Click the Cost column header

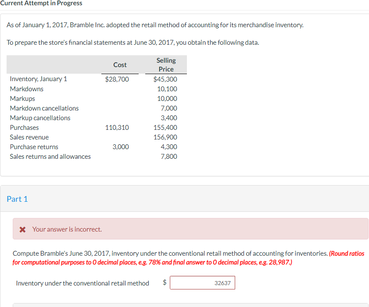120,65
